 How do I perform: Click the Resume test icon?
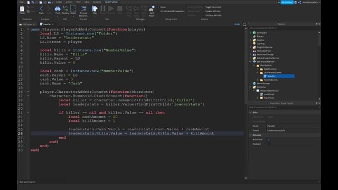coord(111,8)
